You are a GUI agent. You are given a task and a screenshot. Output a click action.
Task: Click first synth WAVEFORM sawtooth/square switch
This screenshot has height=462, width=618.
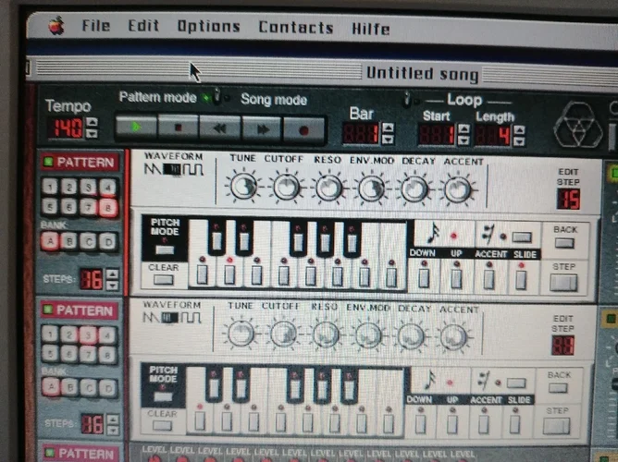point(172,169)
